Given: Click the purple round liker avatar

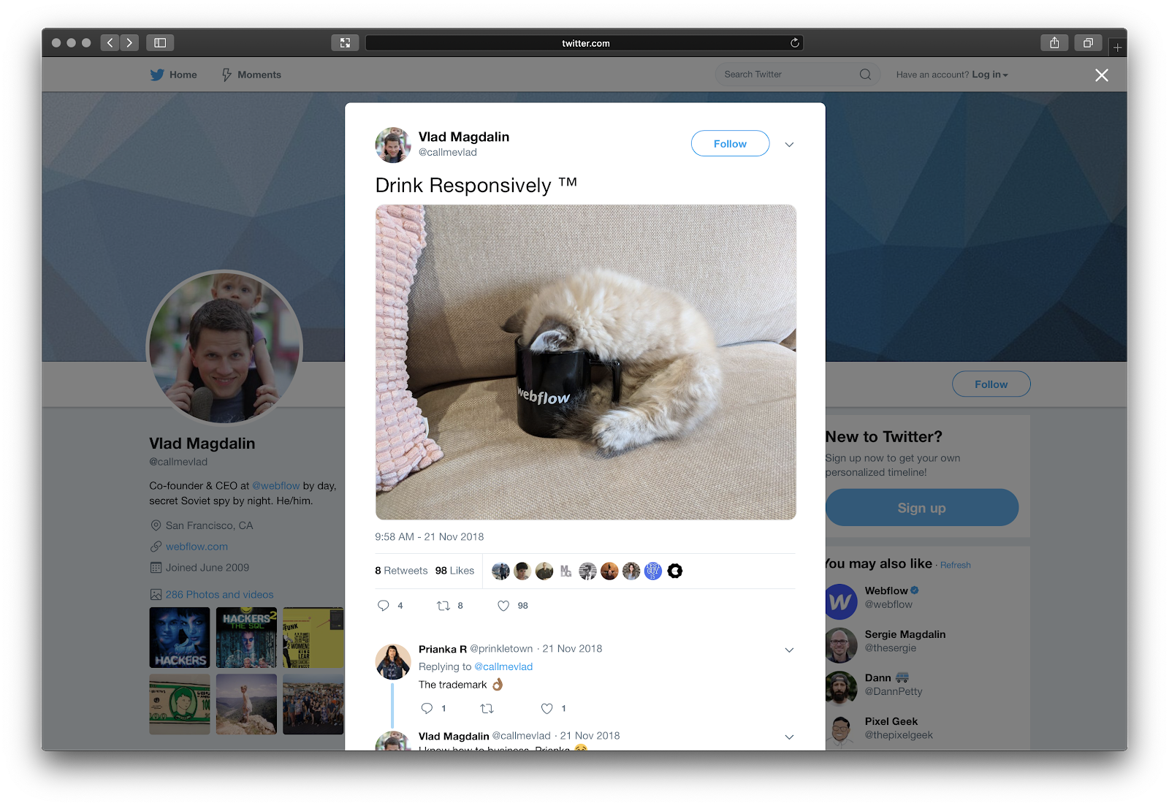Looking at the screenshot, I should pos(653,571).
